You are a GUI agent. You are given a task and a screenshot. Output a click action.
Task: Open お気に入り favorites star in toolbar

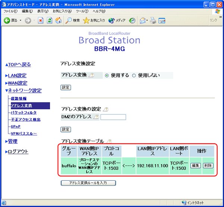pos(94,21)
